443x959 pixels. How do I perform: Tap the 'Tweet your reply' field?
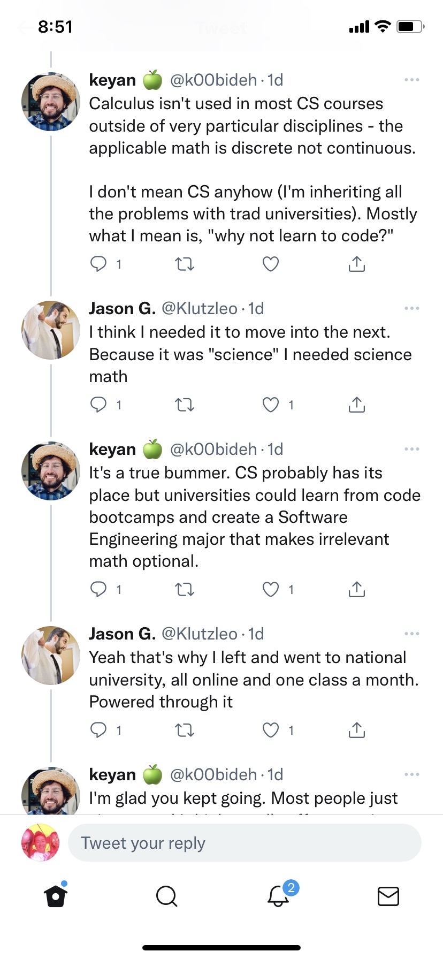tap(245, 843)
